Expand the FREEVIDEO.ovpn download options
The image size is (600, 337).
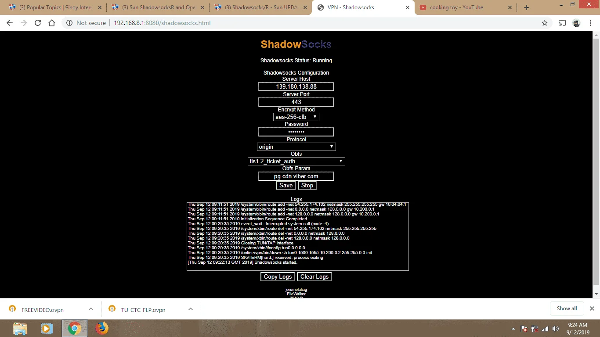(91, 309)
